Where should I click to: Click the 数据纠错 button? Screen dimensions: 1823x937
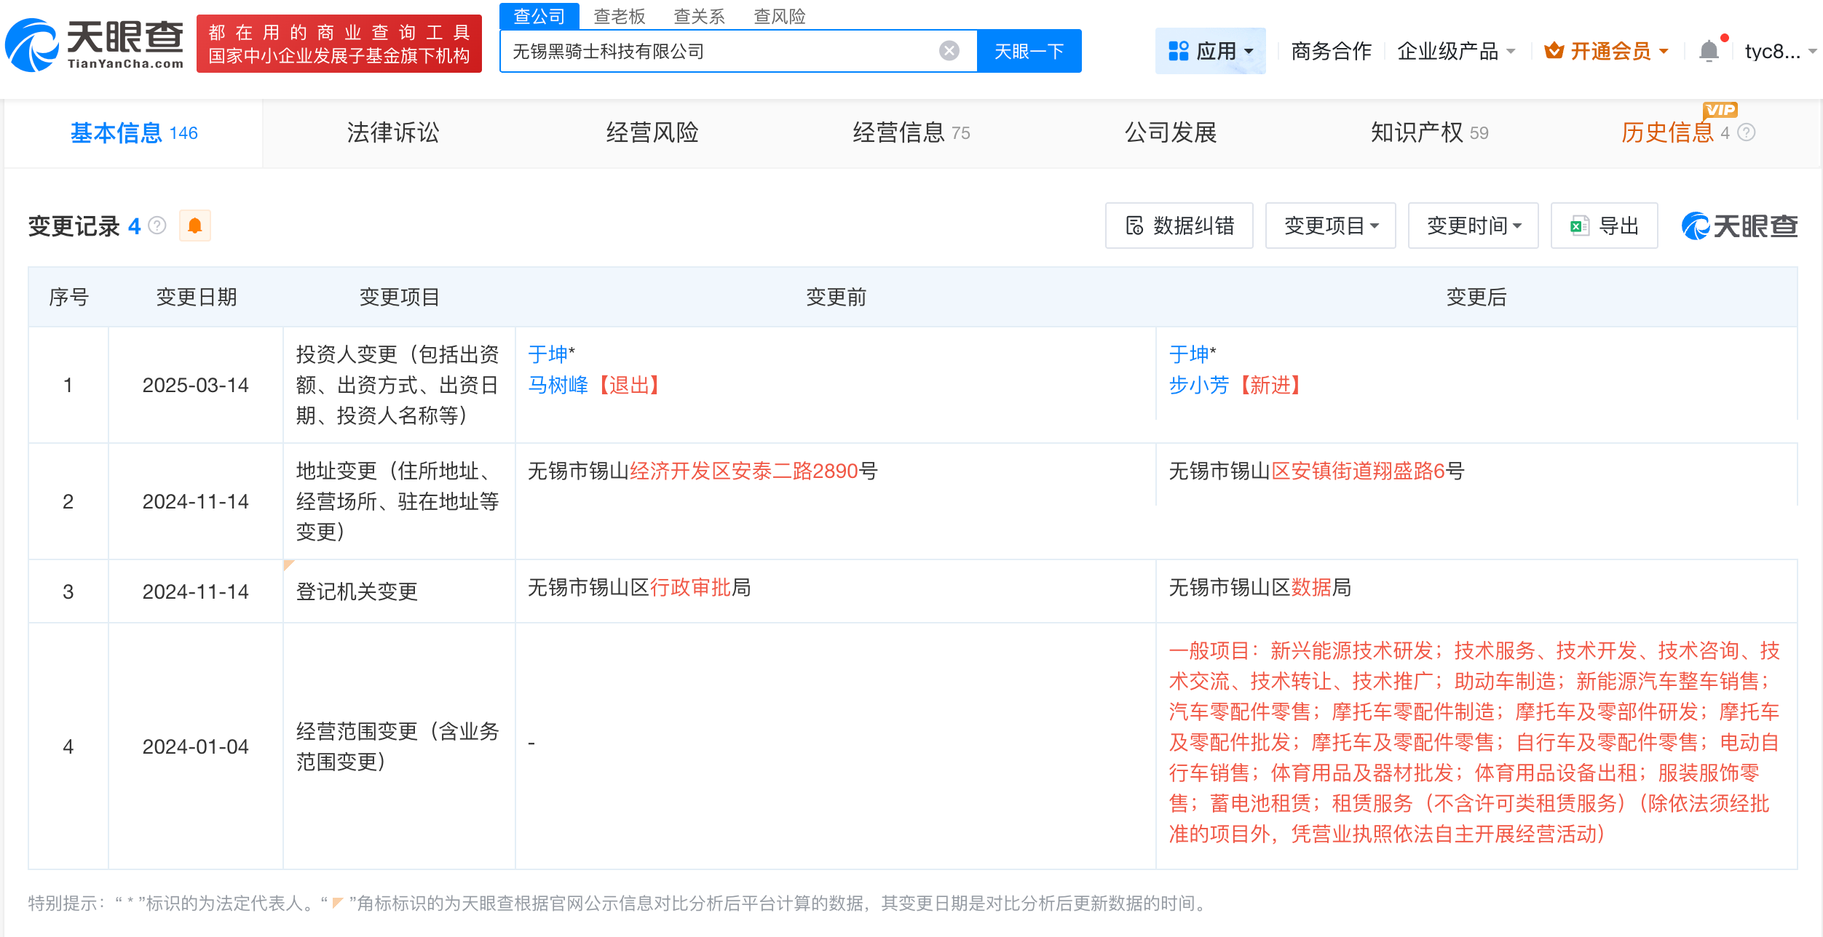coord(1179,226)
